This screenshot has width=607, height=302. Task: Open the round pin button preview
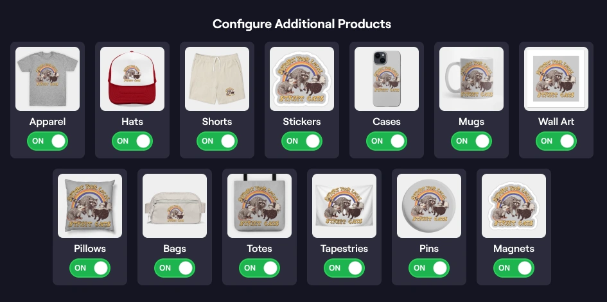429,206
